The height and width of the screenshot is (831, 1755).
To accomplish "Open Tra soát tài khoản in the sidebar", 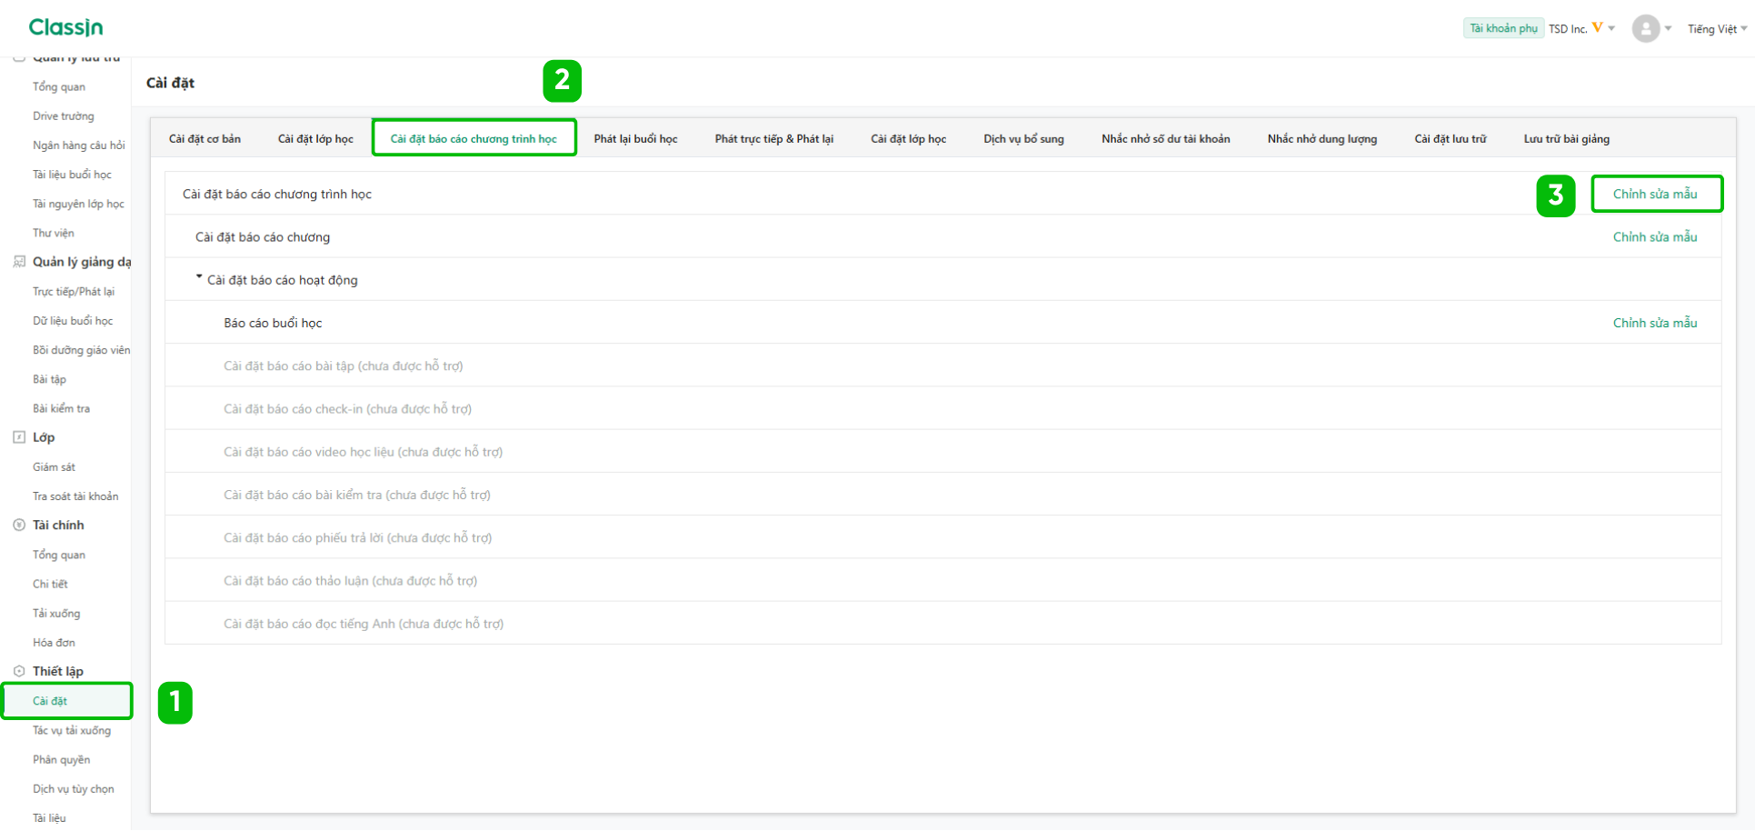I will point(75,496).
